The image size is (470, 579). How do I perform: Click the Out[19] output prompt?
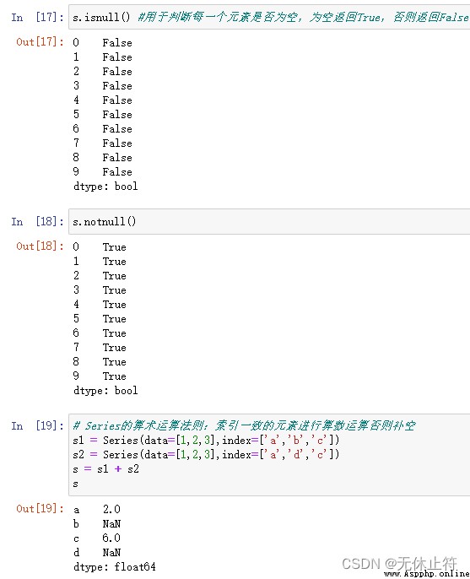click(x=40, y=508)
